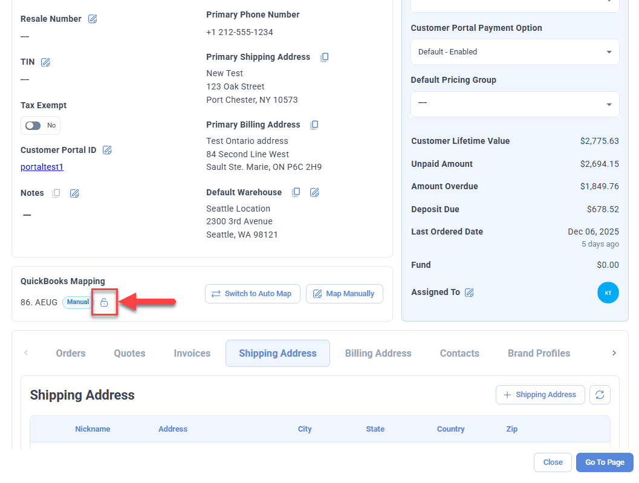Edit the Default Warehouse
Screen dimensions: 639x483
tap(314, 192)
